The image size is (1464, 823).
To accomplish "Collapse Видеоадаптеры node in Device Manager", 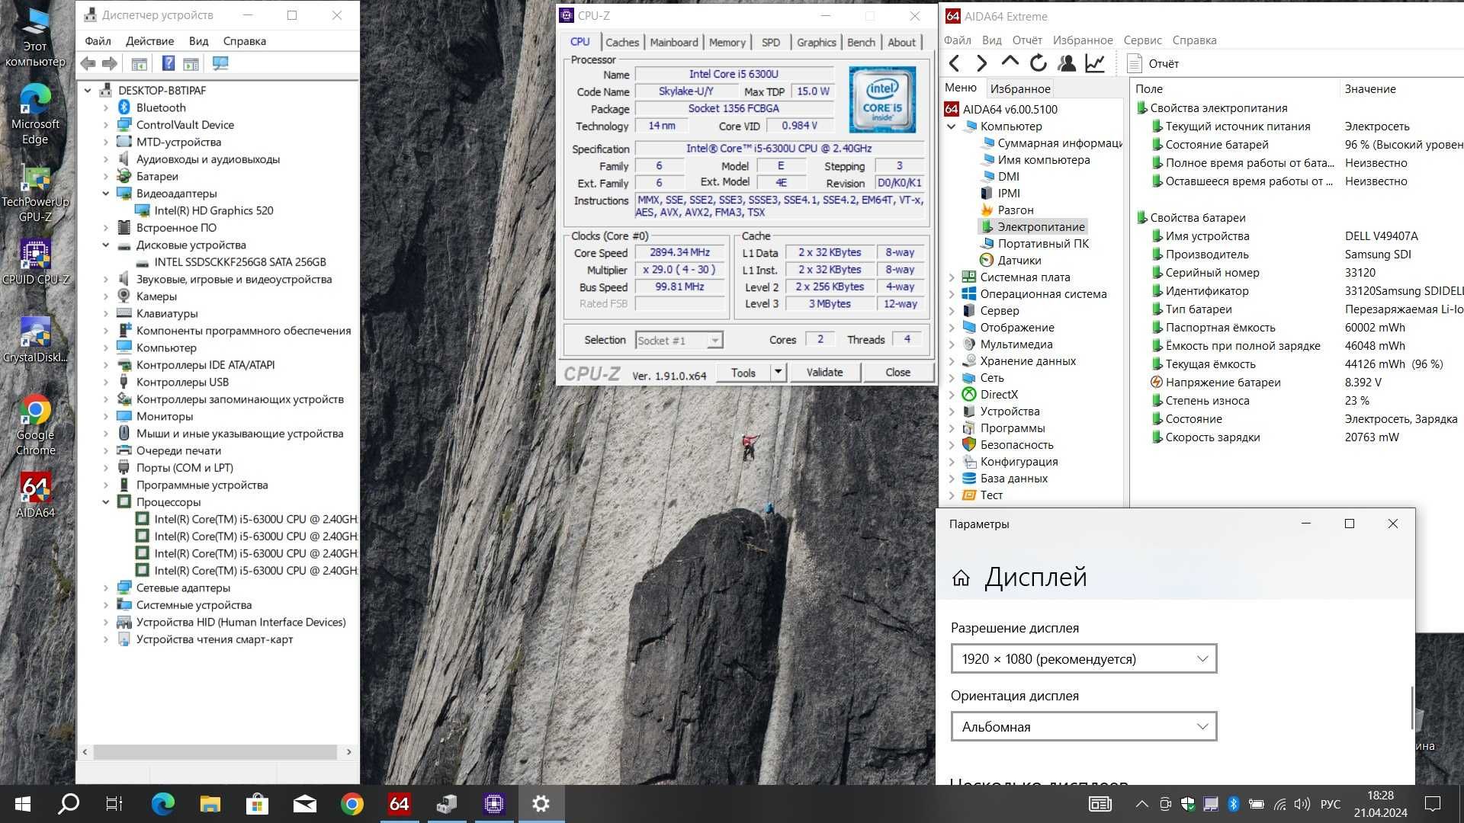I will click(x=106, y=194).
